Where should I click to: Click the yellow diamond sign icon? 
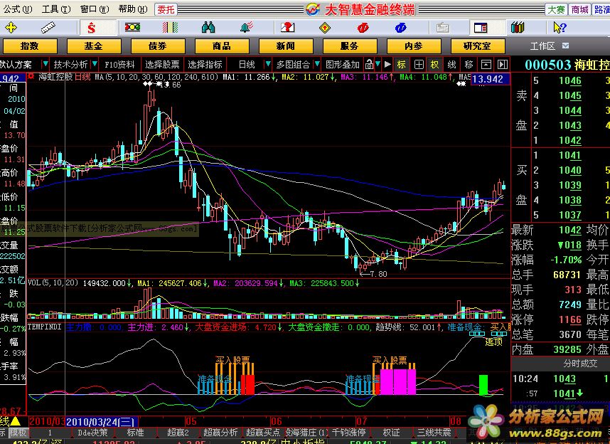[x=324, y=28]
